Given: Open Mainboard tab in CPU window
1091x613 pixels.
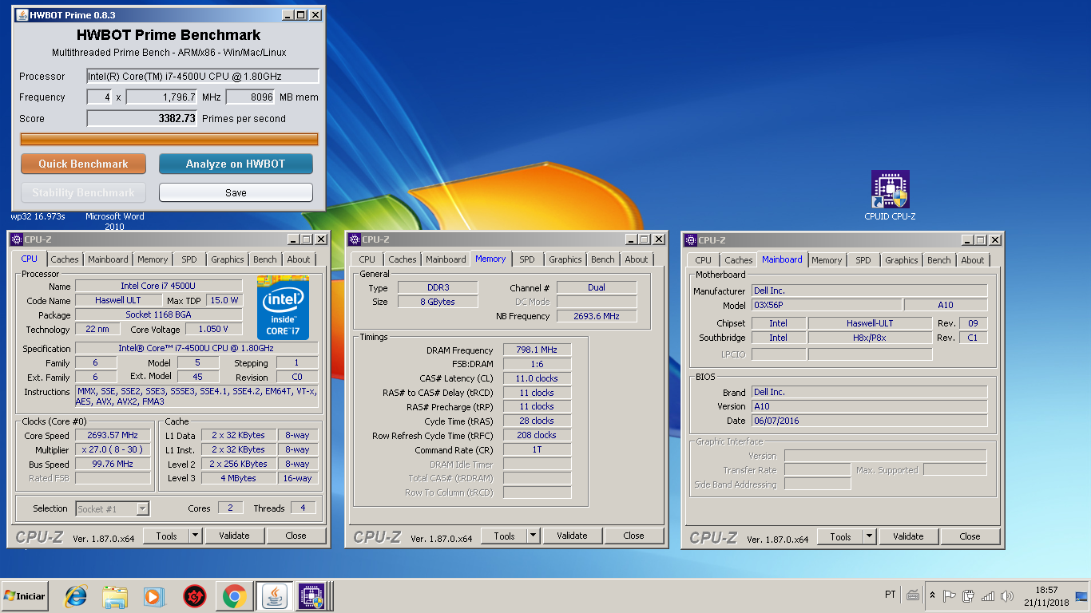Looking at the screenshot, I should 108,259.
